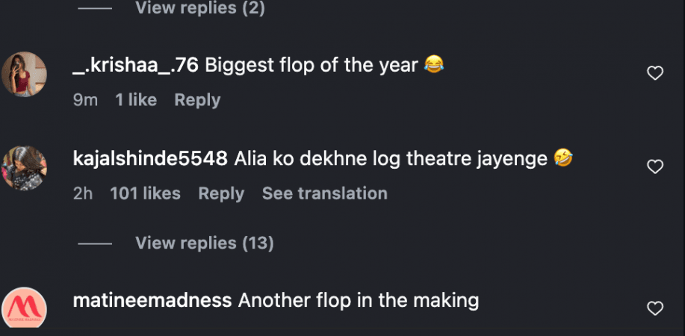
Task: Click the 2h timestamp
Action: (x=83, y=193)
